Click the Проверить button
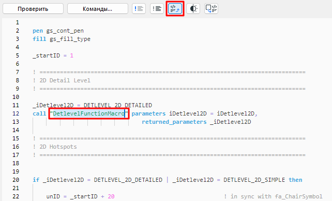The width and height of the screenshot is (332, 201). tap(33, 9)
